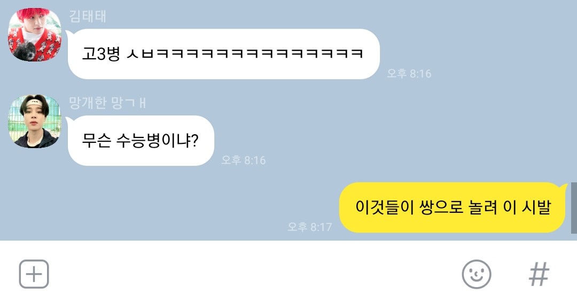Open the emoticon smiley picker
Viewport: 577px width, 308px height.
(476, 274)
